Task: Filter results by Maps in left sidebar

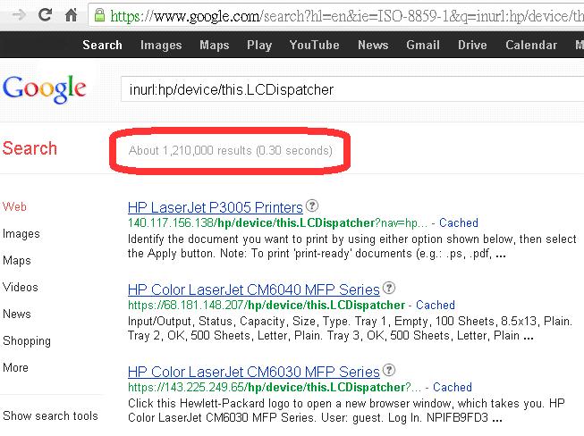Action: pyautogui.click(x=16, y=260)
